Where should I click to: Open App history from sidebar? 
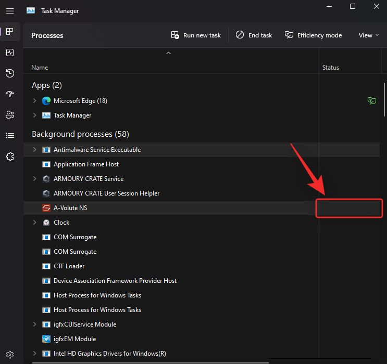point(10,73)
